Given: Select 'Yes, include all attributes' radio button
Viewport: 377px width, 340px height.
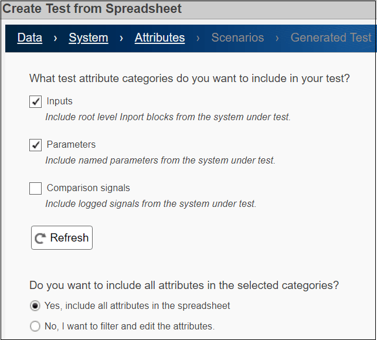Looking at the screenshot, I should [35, 306].
